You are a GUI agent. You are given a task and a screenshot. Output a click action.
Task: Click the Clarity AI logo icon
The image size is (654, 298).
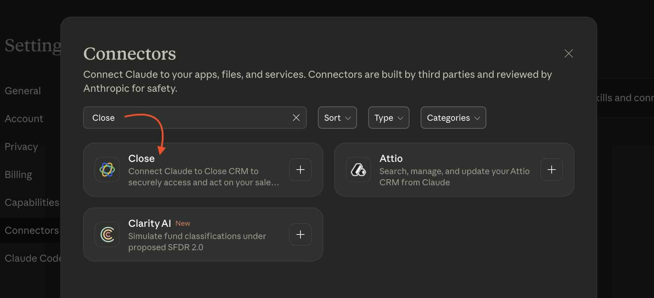107,234
